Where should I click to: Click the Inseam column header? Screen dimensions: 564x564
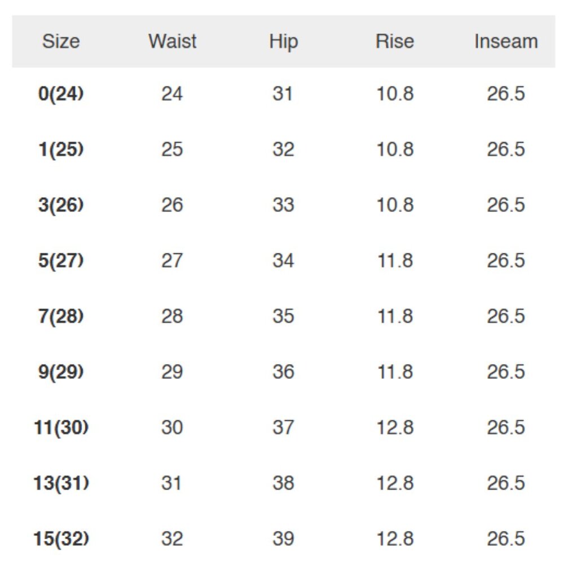click(506, 41)
